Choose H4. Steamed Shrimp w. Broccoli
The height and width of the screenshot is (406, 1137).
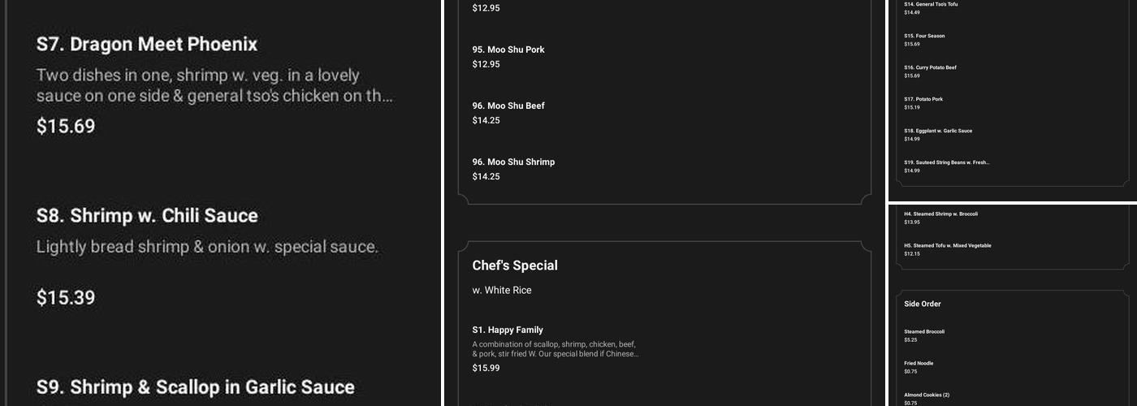click(x=940, y=214)
